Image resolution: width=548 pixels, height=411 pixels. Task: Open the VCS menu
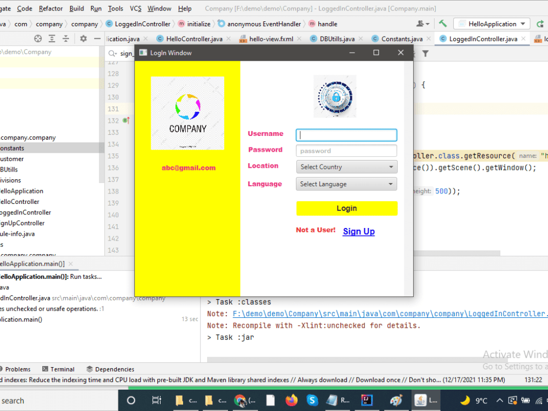pyautogui.click(x=135, y=8)
